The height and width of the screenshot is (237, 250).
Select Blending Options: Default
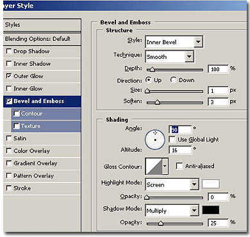[x=42, y=39]
